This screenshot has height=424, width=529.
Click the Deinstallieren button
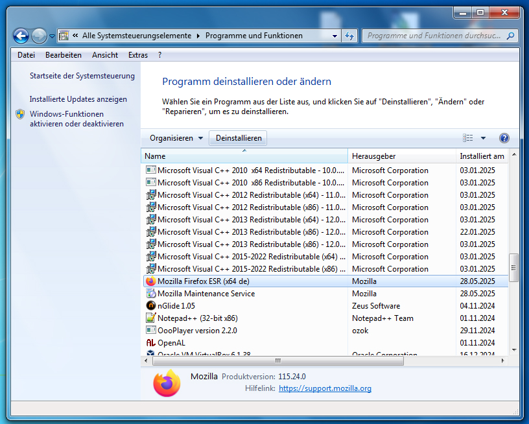239,138
